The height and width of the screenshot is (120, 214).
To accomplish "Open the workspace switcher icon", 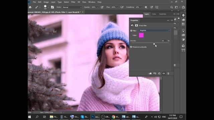I will 176,7.
